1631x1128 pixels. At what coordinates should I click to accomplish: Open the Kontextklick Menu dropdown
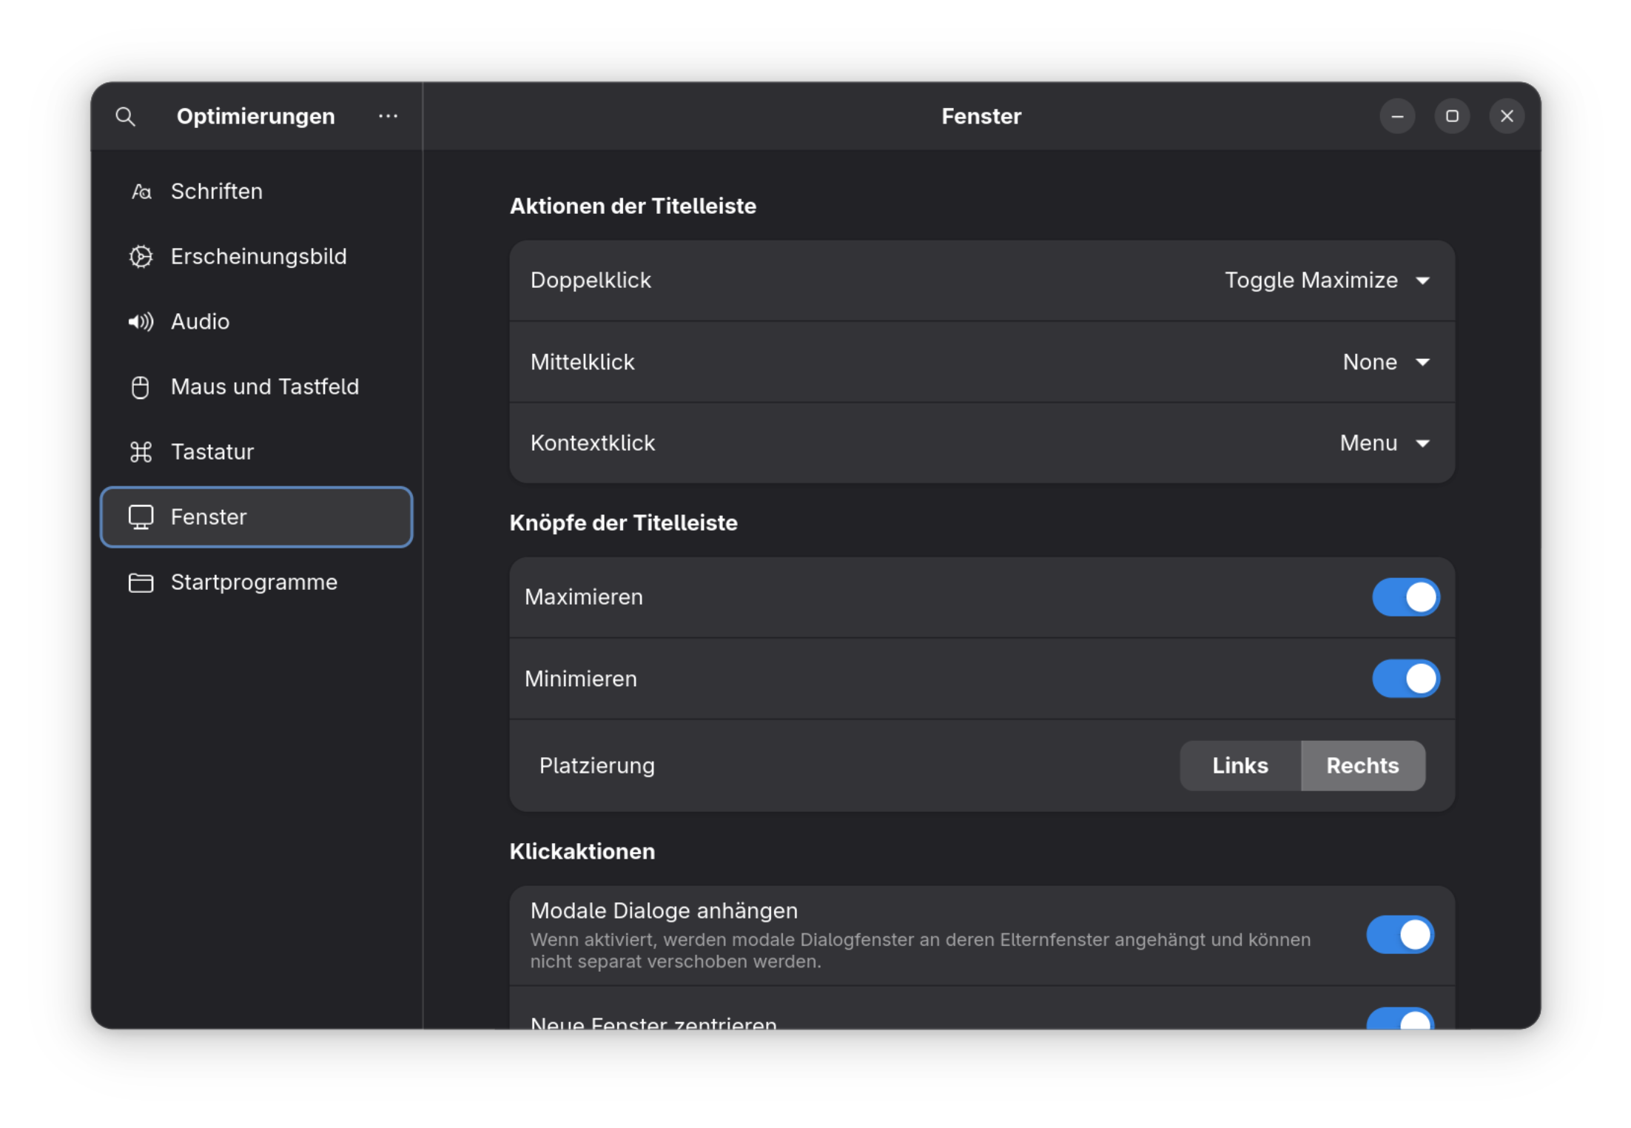1384,443
